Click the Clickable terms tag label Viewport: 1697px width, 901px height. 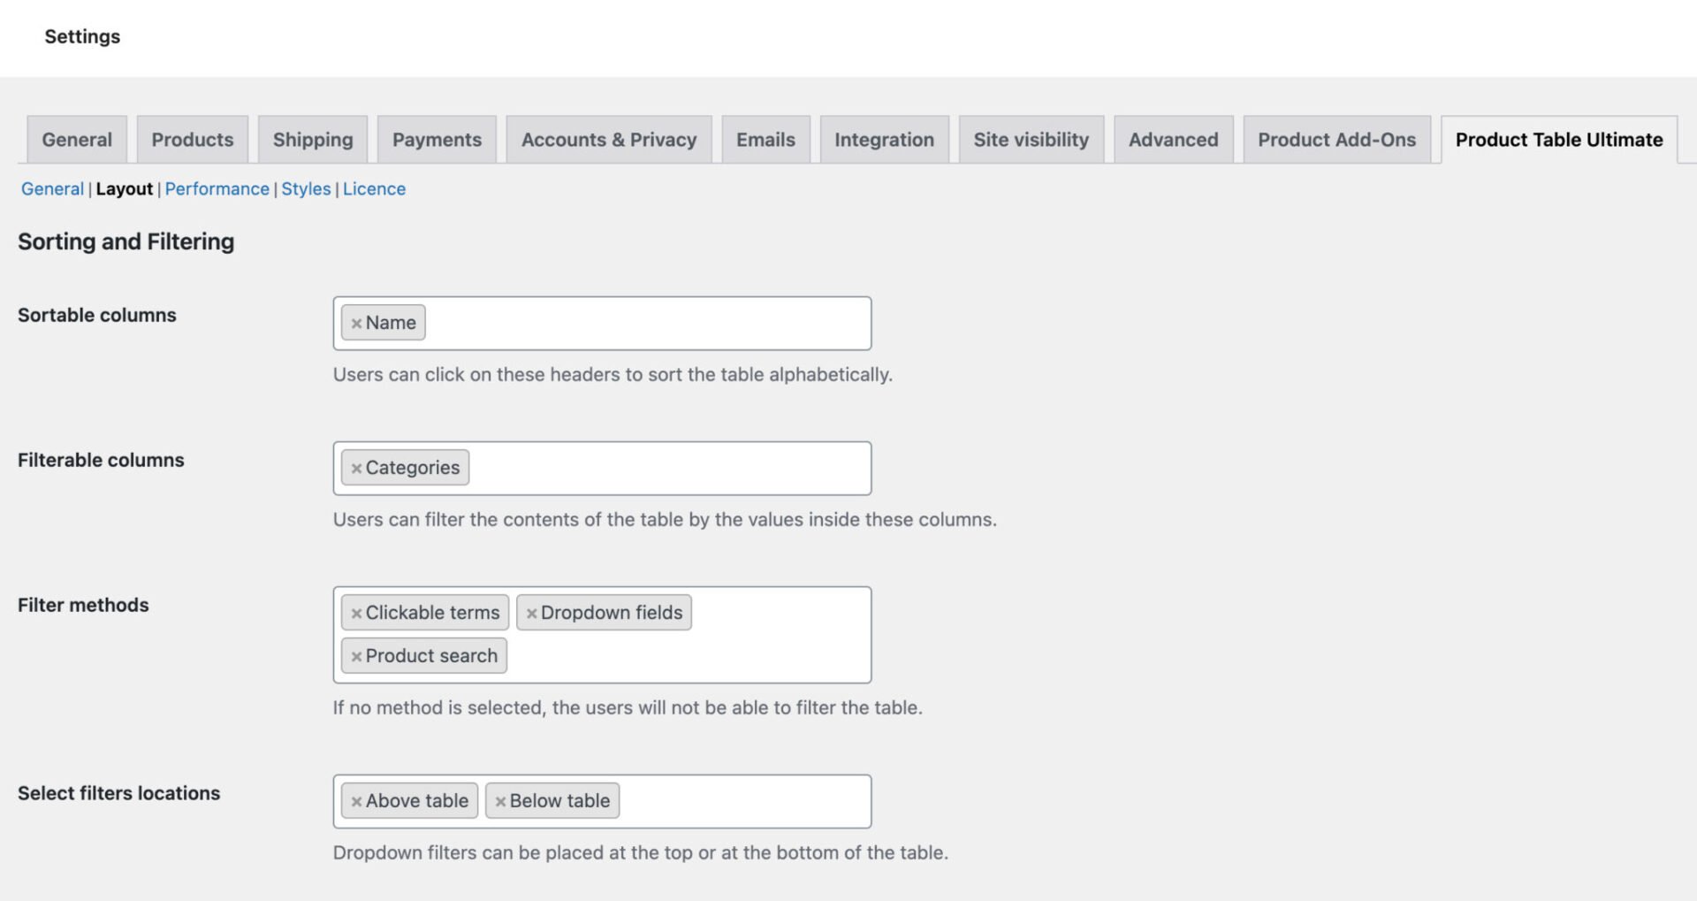tap(432, 613)
